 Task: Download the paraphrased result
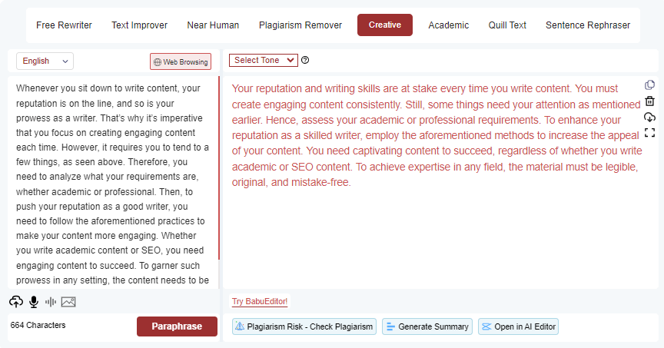[x=649, y=117]
